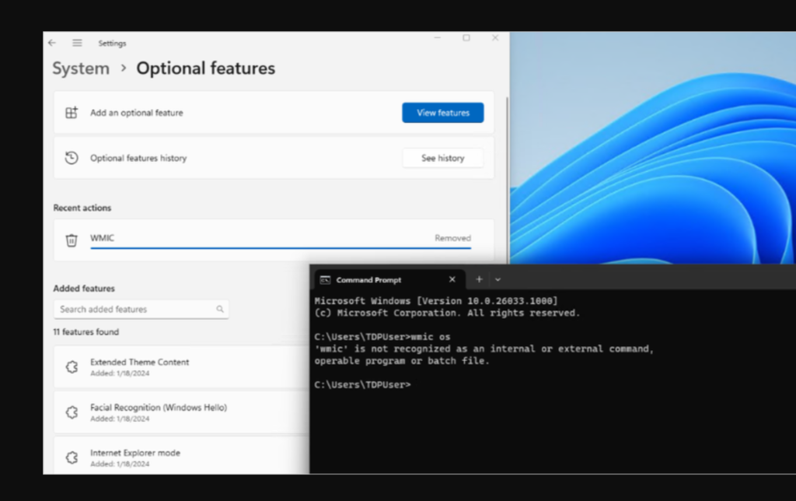Close the Settings window
796x501 pixels.
pos(495,38)
